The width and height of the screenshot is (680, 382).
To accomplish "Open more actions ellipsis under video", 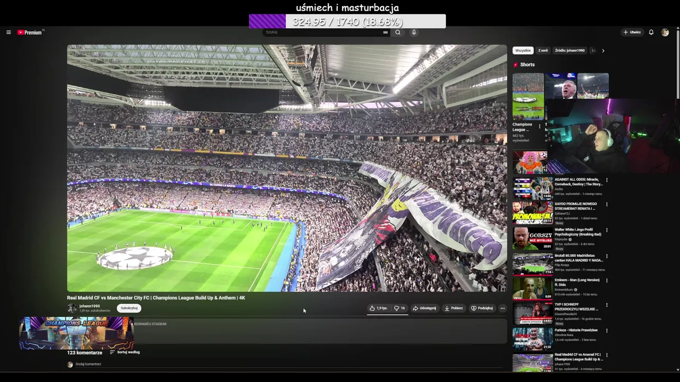I will click(x=503, y=308).
